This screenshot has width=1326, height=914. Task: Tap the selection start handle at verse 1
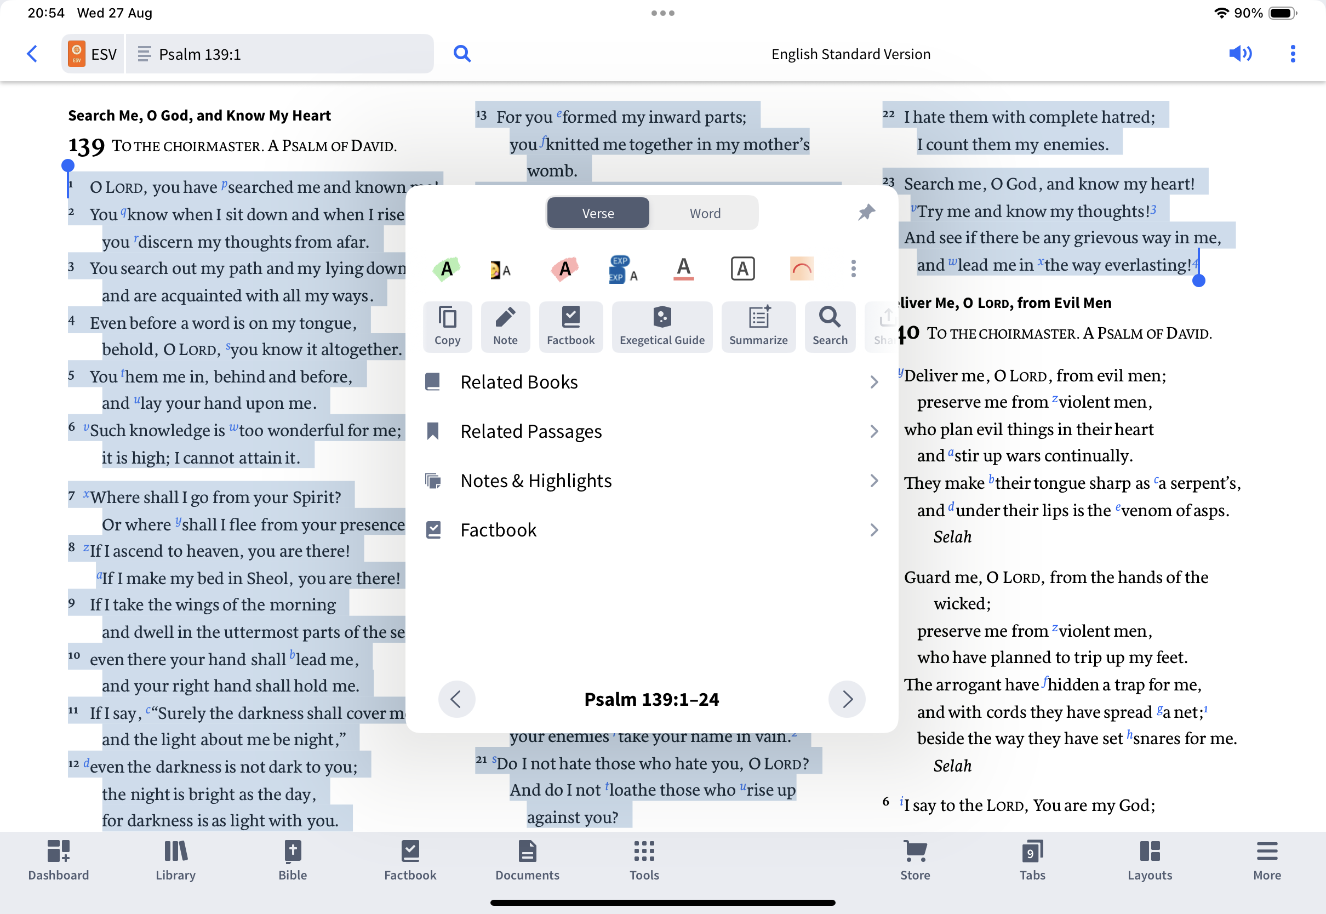point(67,166)
